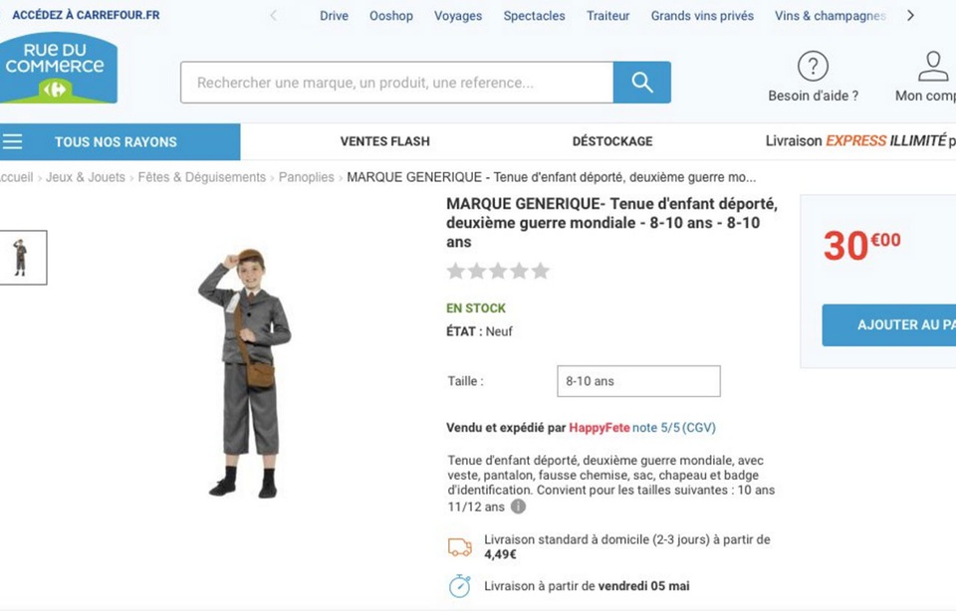
Task: Go to the Panoplies breadcrumb
Action: (306, 177)
